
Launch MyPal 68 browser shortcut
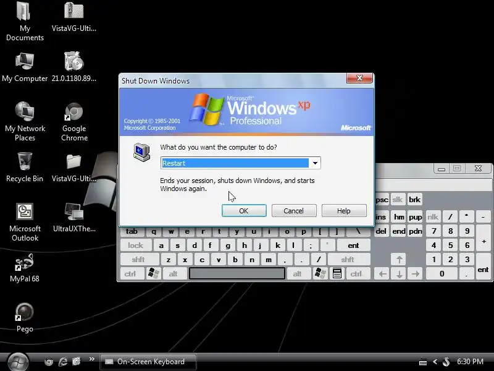pyautogui.click(x=25, y=268)
